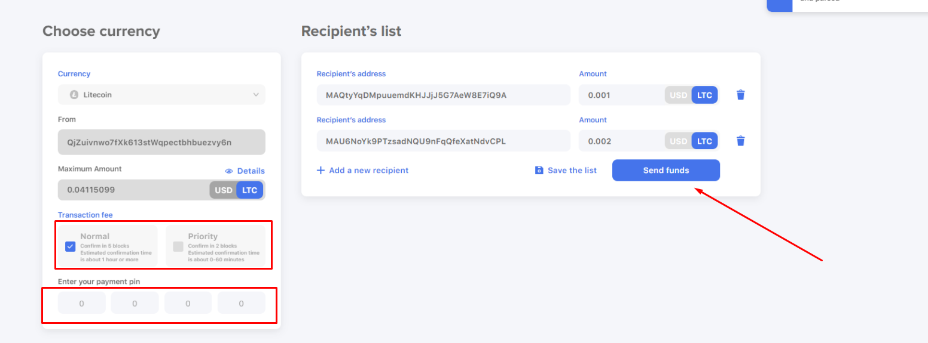The height and width of the screenshot is (343, 928).
Task: Select the first payment pin digit box
Action: click(81, 303)
